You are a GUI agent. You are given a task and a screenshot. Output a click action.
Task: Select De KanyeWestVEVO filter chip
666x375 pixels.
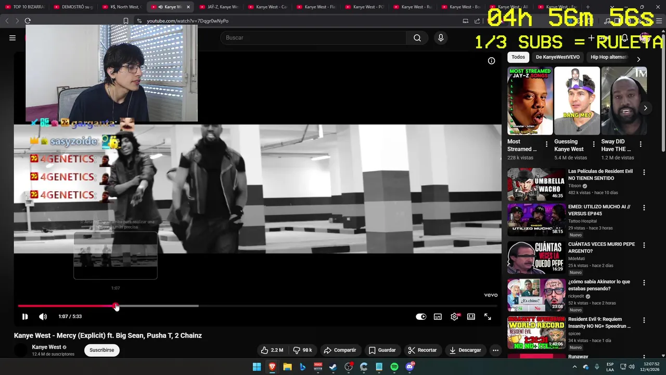[558, 57]
